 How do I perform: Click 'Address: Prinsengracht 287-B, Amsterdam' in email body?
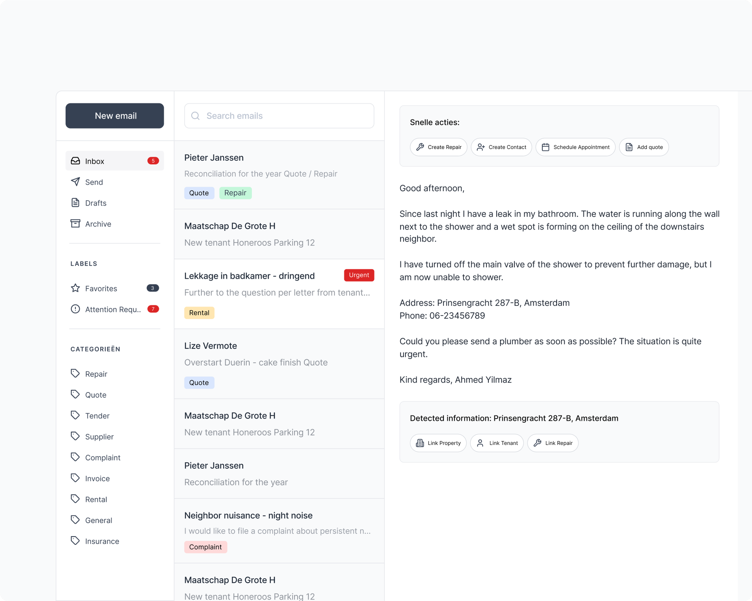point(485,303)
